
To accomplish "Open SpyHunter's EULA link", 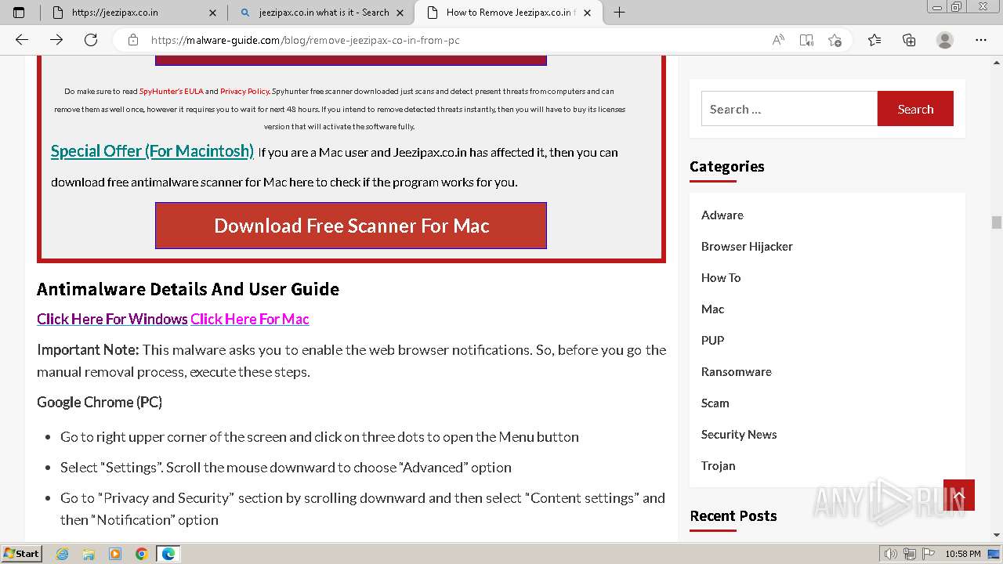I will pos(172,92).
